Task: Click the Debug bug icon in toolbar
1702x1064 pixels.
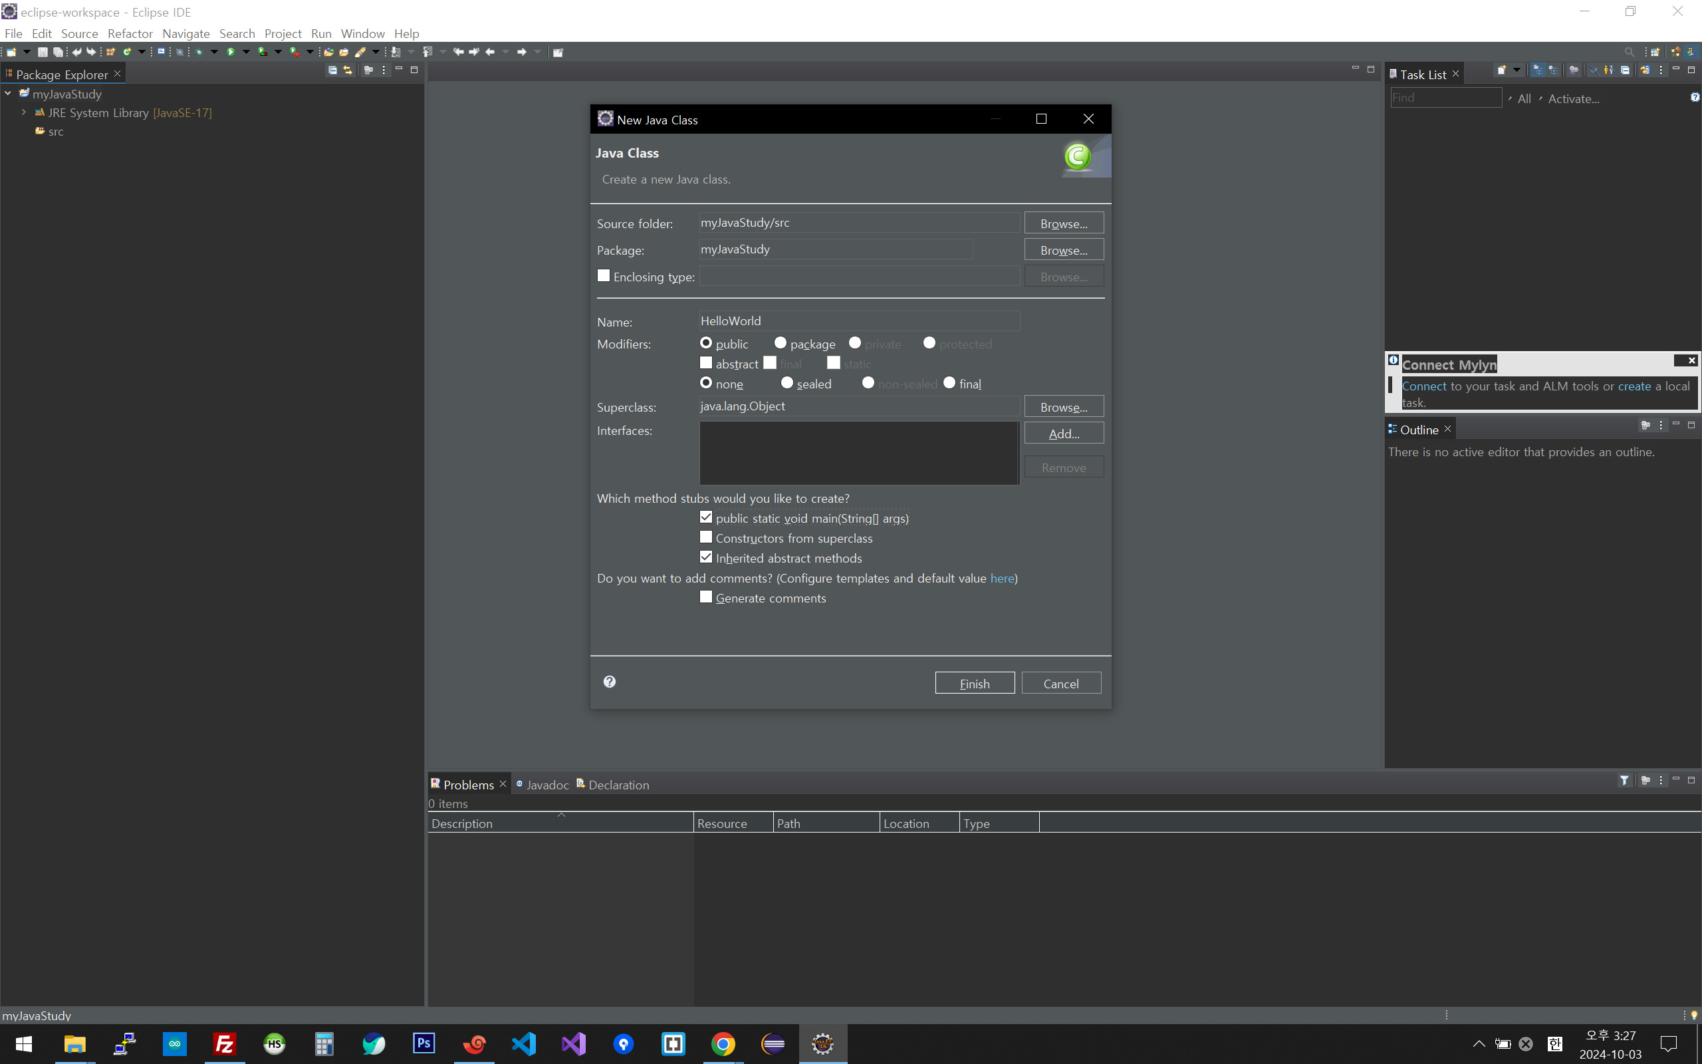Action: pyautogui.click(x=199, y=52)
